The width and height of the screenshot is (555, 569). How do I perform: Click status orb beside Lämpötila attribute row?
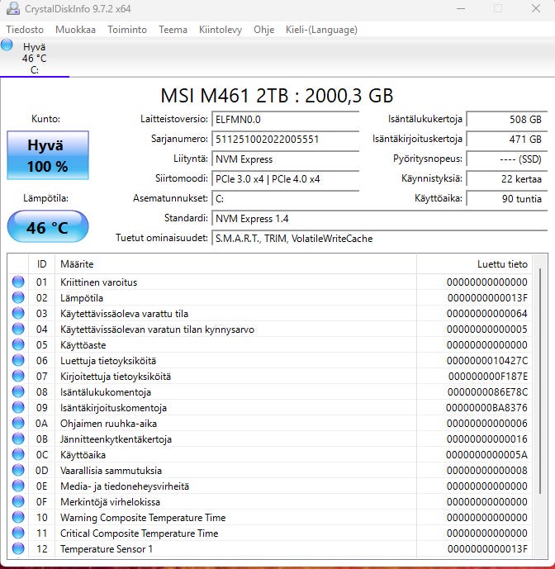click(18, 298)
